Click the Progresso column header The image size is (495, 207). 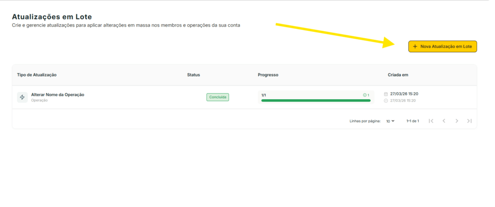(268, 75)
